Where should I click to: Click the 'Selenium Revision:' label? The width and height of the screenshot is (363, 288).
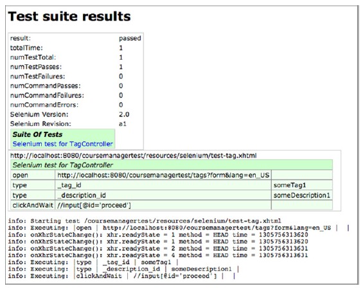tap(40, 123)
